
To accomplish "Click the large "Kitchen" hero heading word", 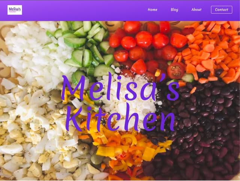I will [120, 118].
